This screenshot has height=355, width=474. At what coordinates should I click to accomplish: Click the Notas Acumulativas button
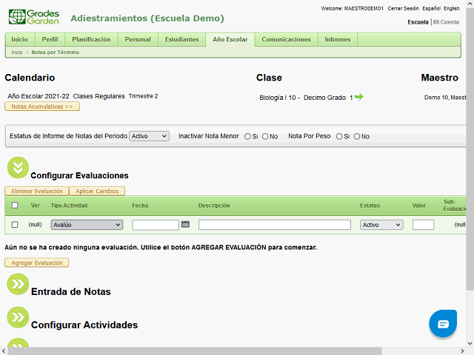(42, 106)
